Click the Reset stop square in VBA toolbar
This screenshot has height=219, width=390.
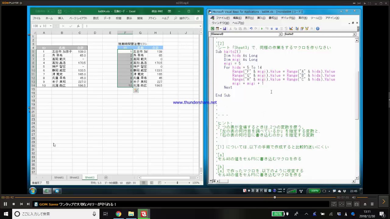276,29
